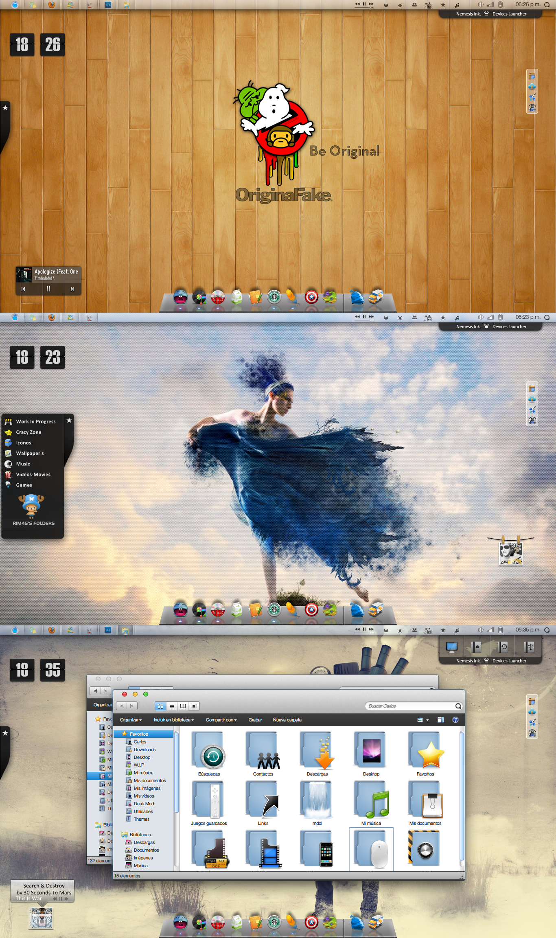Open Captain America shield on wooden wallpaper dock
The width and height of the screenshot is (556, 938).
pos(311,297)
